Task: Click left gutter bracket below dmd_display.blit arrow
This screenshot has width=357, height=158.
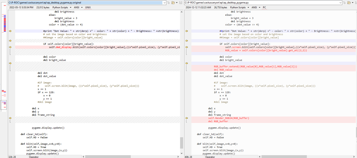Action: click(x=10, y=52)
